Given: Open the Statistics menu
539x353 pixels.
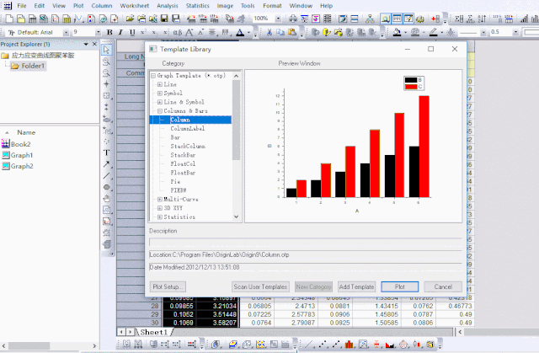Looking at the screenshot, I should pyautogui.click(x=197, y=6).
